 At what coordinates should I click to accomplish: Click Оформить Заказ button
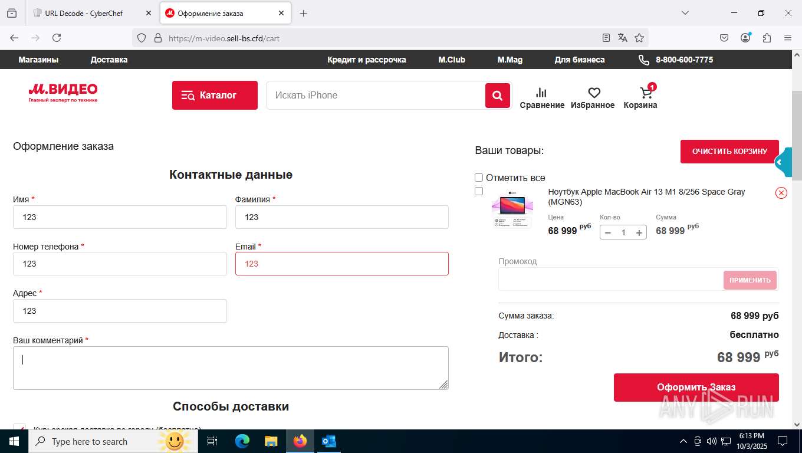[696, 388]
